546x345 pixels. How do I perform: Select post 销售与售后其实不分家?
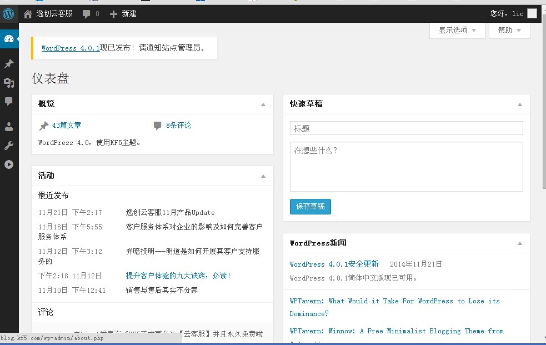click(162, 291)
